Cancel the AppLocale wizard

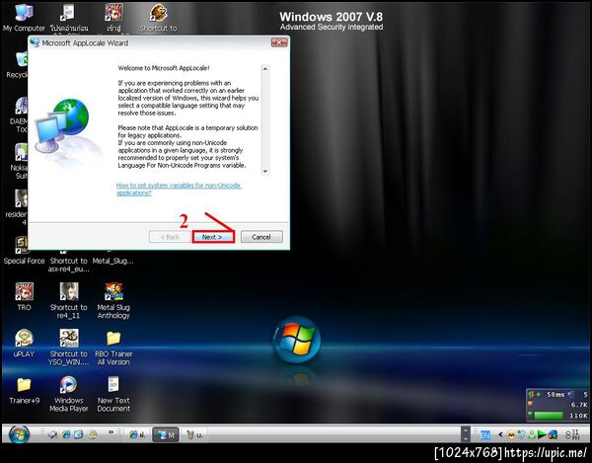pyautogui.click(x=261, y=237)
